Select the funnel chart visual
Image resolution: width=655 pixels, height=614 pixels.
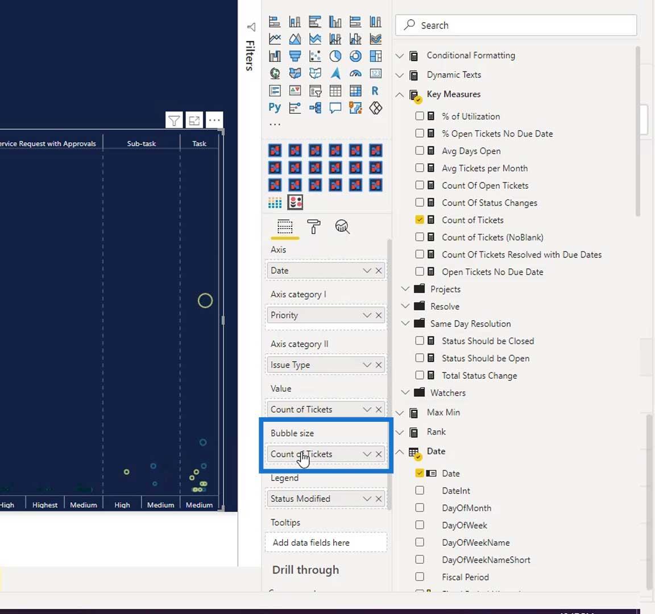295,56
